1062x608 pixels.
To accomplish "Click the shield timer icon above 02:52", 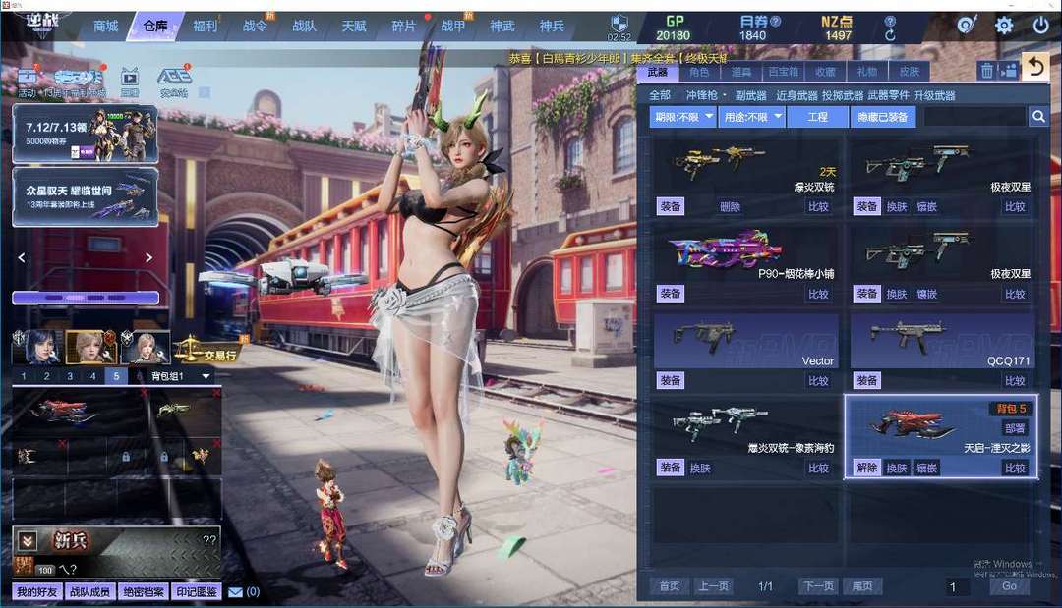I will point(619,24).
